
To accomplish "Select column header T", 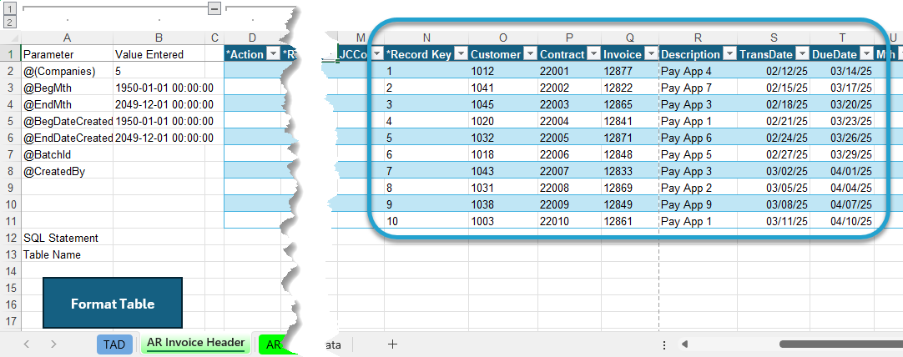I will (x=842, y=38).
